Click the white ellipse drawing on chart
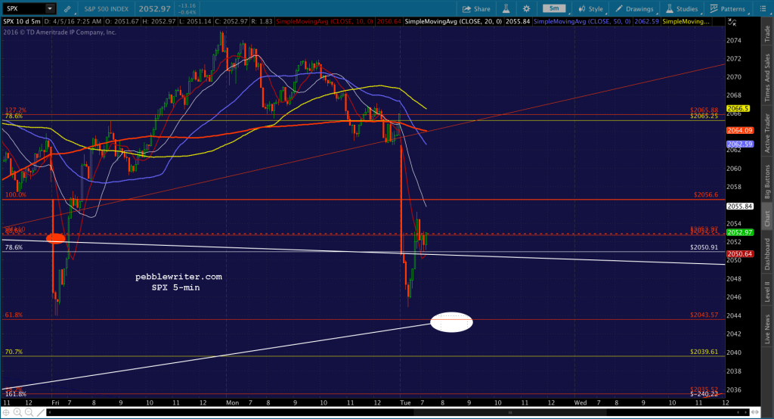The image size is (774, 419). 451,322
